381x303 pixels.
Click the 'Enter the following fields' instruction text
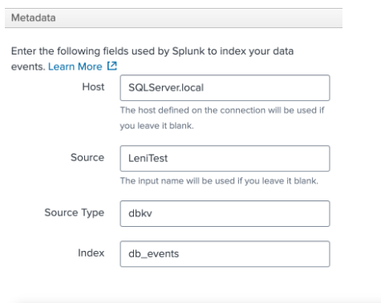(x=152, y=59)
